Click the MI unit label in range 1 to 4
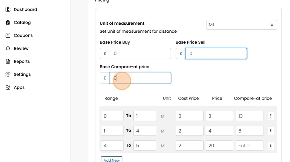Image resolution: width=290 pixels, height=162 pixels. 163,131
